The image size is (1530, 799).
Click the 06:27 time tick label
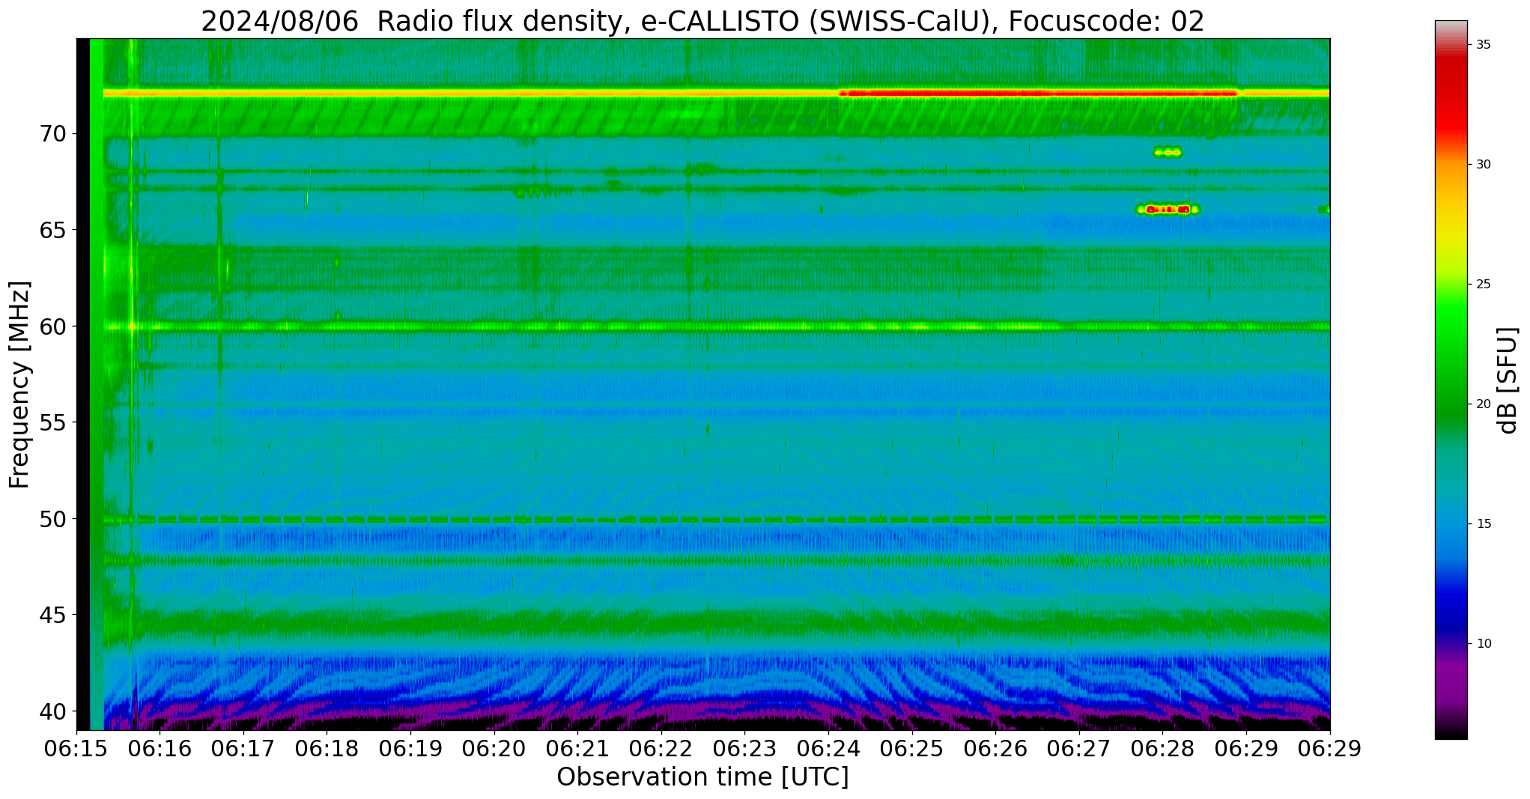[x=1079, y=750]
